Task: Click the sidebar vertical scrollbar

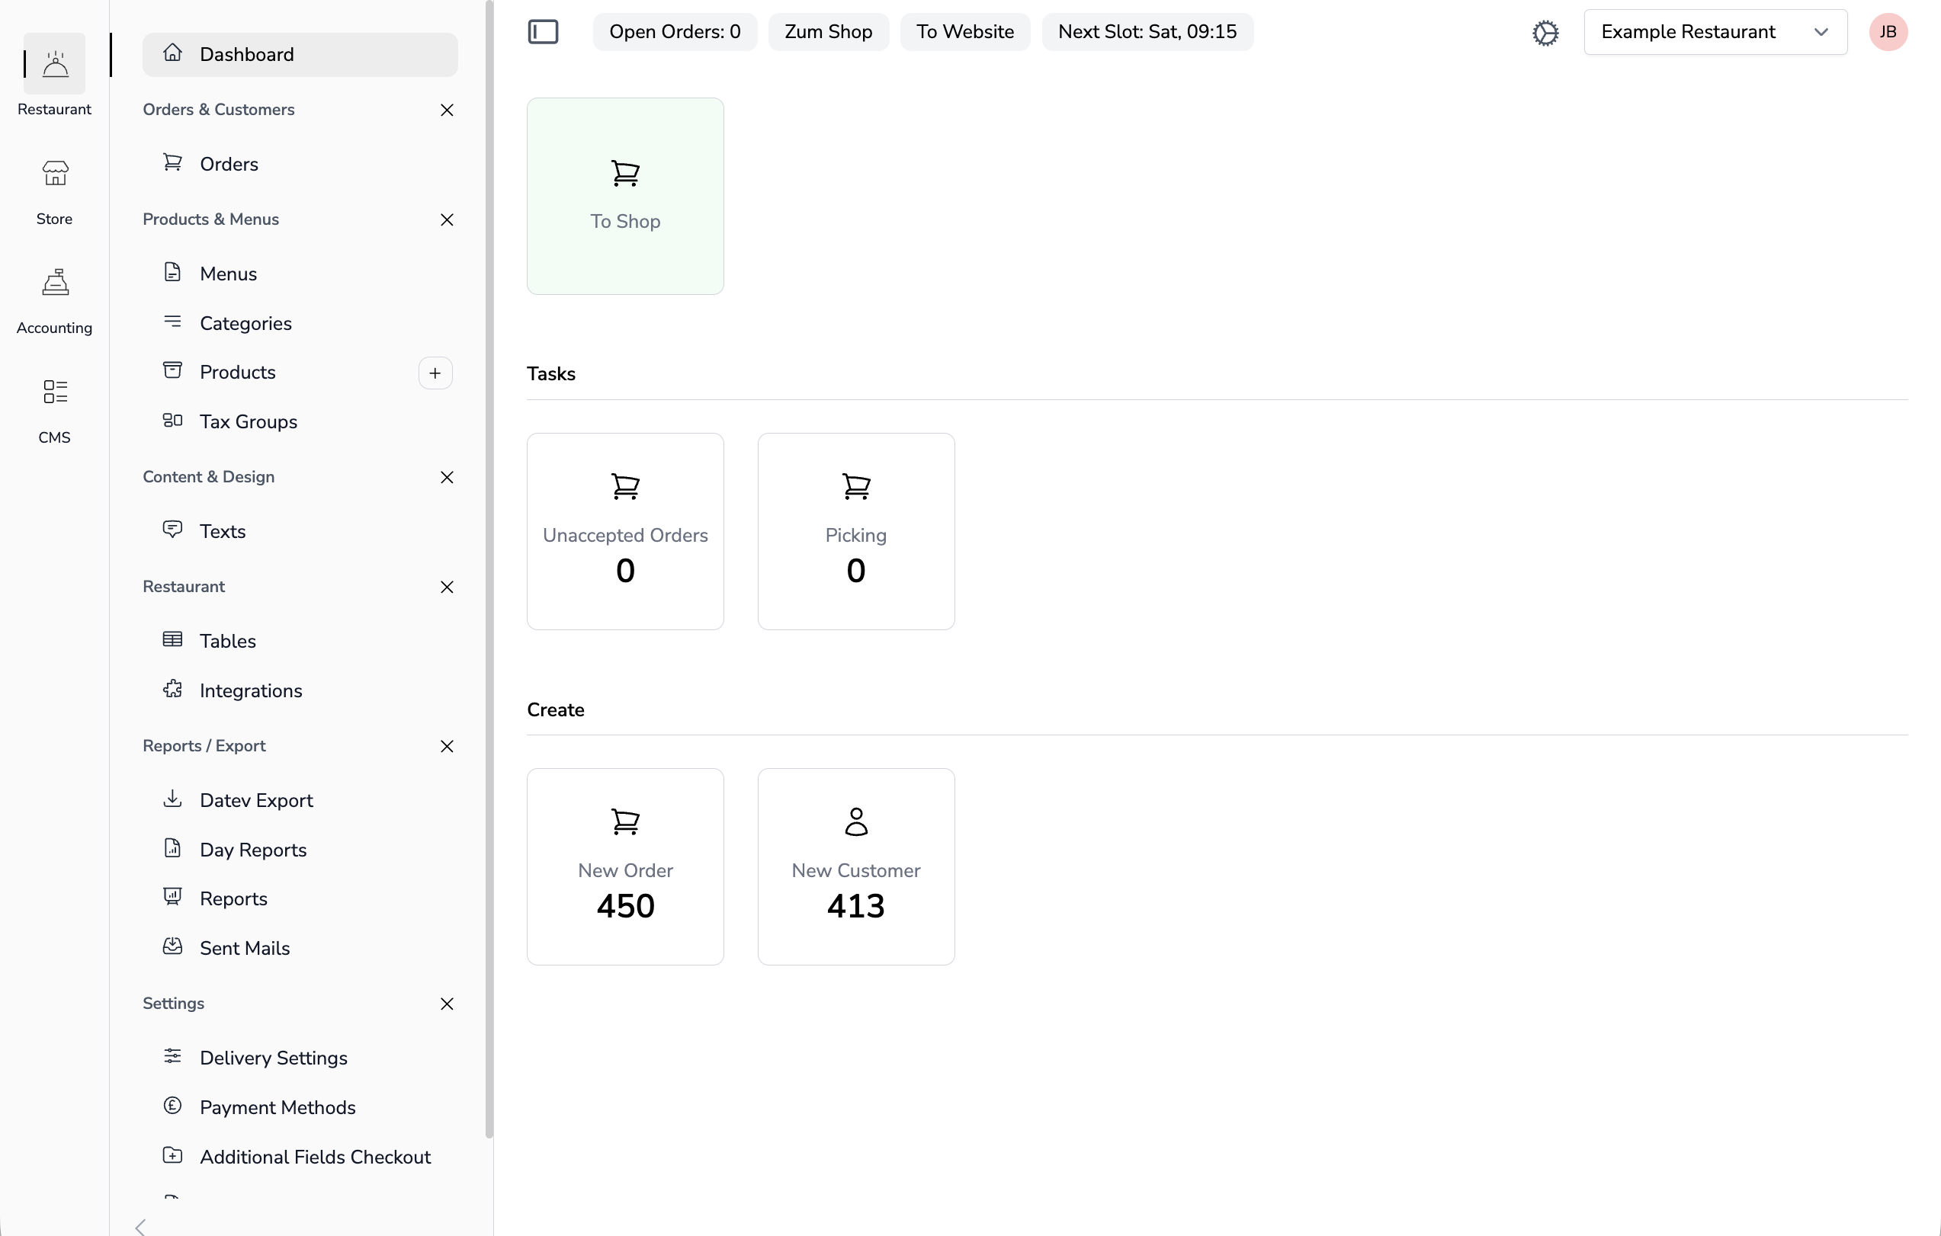Action: click(x=489, y=564)
